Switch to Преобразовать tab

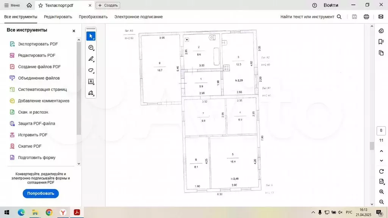tap(93, 17)
